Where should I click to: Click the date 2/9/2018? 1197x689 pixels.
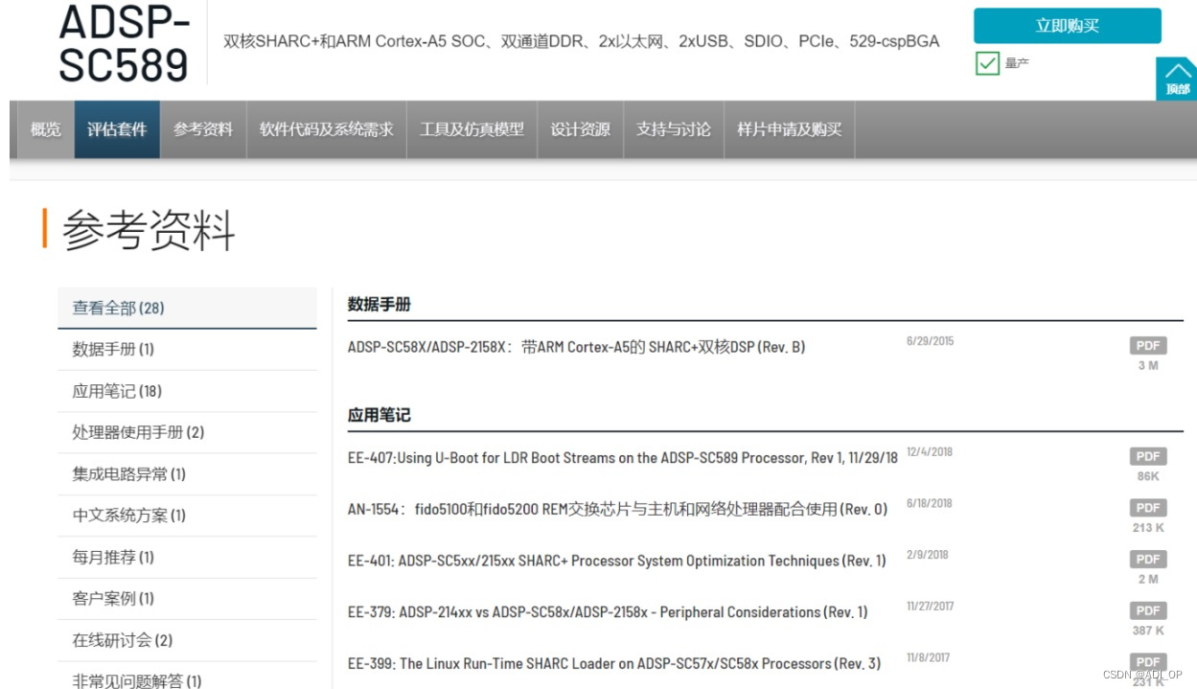(927, 555)
